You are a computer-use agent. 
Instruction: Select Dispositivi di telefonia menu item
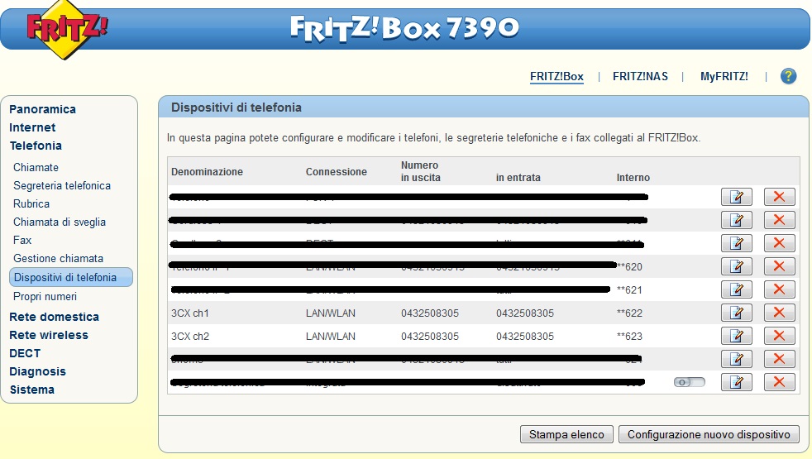(71, 277)
